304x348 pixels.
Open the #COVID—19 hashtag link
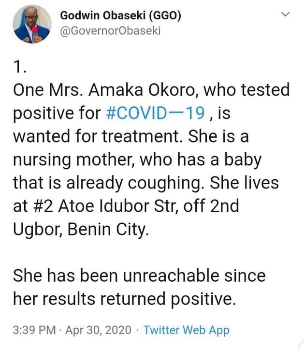[x=158, y=113]
